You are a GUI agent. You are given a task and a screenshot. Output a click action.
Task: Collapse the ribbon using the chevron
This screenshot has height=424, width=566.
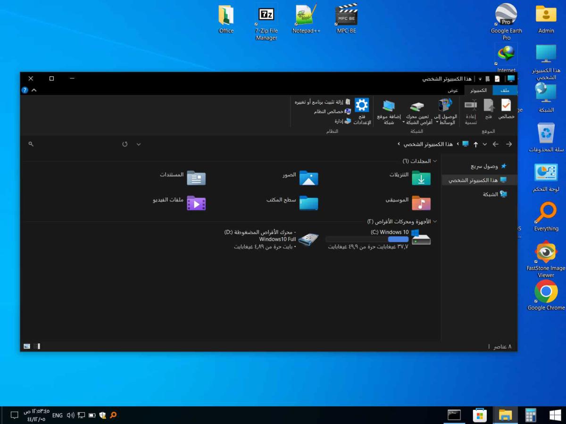(34, 90)
